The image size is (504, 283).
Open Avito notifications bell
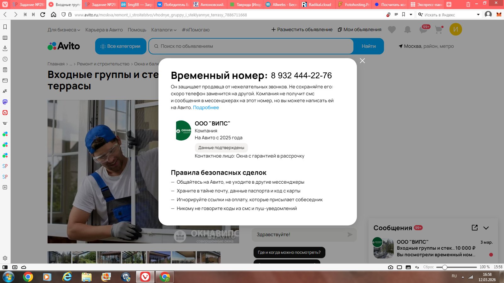[408, 30]
